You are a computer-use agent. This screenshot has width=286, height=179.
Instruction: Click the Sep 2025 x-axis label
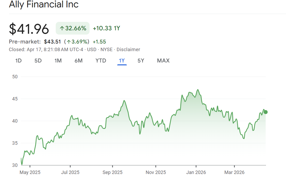coord(112,172)
